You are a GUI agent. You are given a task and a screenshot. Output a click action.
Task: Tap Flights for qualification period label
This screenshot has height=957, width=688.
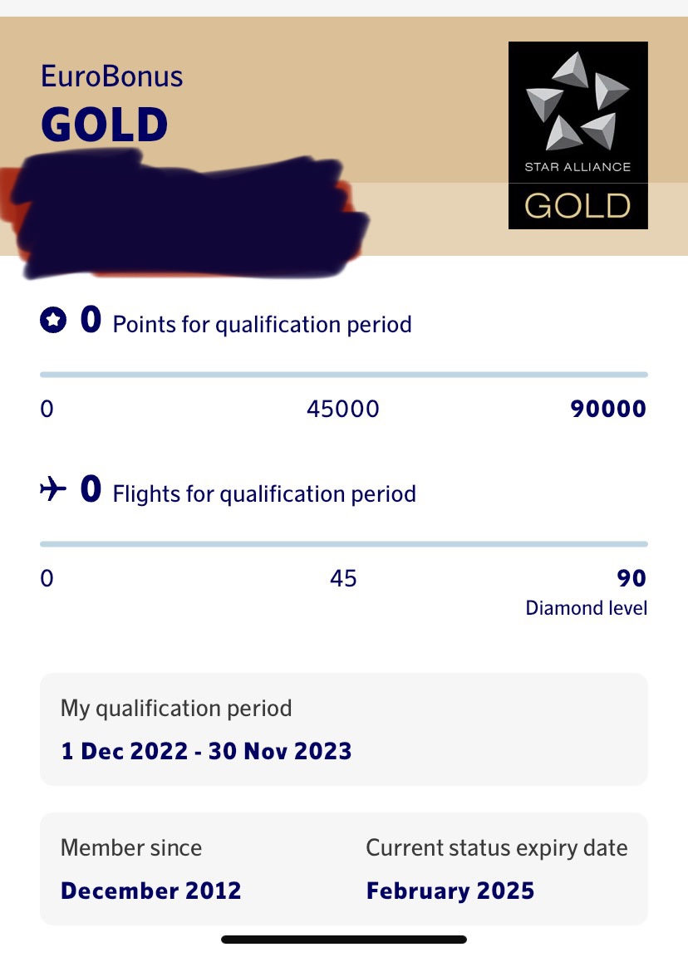[x=264, y=494]
